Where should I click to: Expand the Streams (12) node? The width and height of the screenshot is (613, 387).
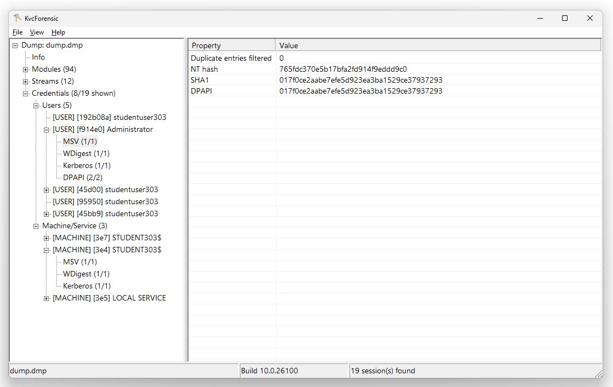point(26,82)
